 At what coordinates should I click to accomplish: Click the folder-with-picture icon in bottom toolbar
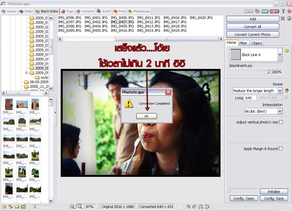(23, 206)
